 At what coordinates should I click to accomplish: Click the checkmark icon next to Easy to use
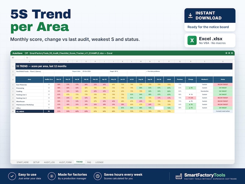pos(12,176)
